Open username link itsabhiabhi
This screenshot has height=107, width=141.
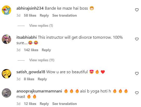(26, 37)
